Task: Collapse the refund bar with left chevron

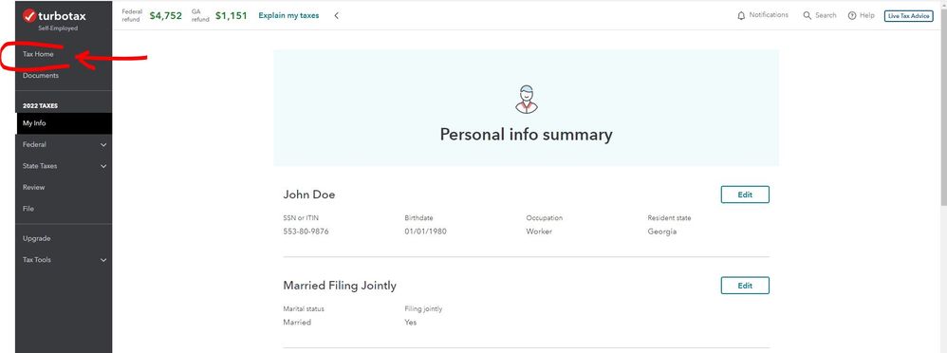Action: point(337,16)
